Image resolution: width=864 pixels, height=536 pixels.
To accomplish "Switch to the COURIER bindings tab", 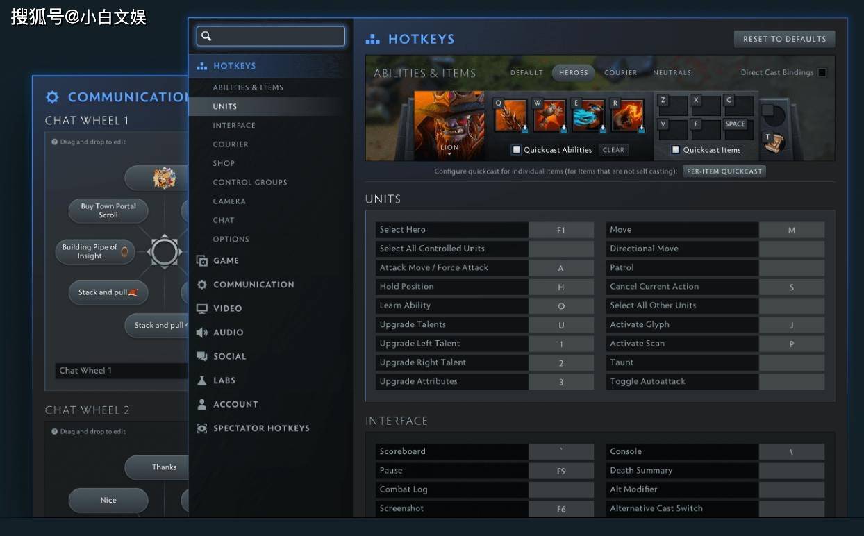I will (620, 72).
